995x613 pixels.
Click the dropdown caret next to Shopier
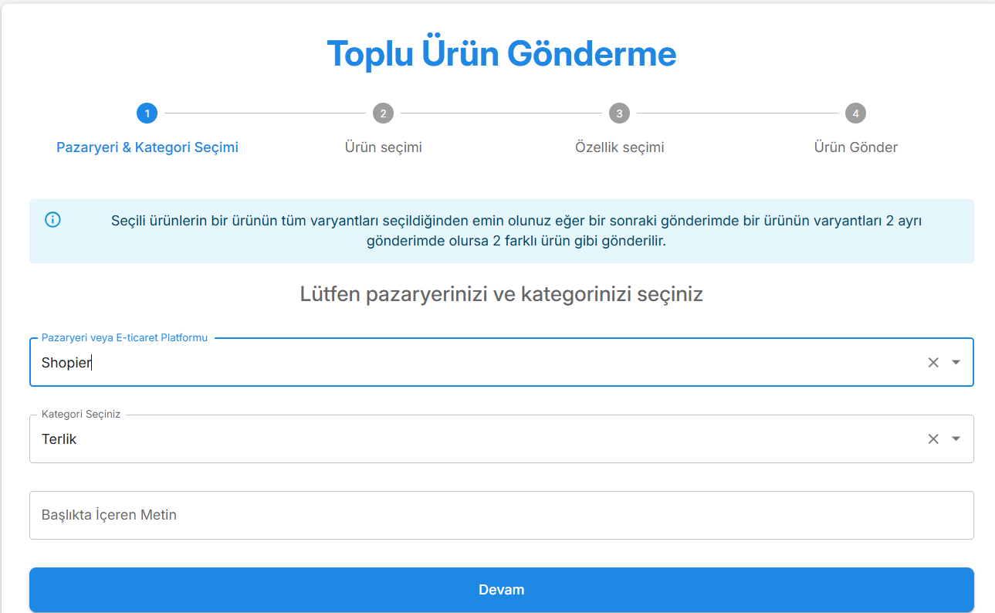[x=955, y=361]
